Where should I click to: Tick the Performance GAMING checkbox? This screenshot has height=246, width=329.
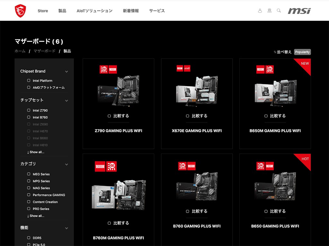tap(29, 195)
